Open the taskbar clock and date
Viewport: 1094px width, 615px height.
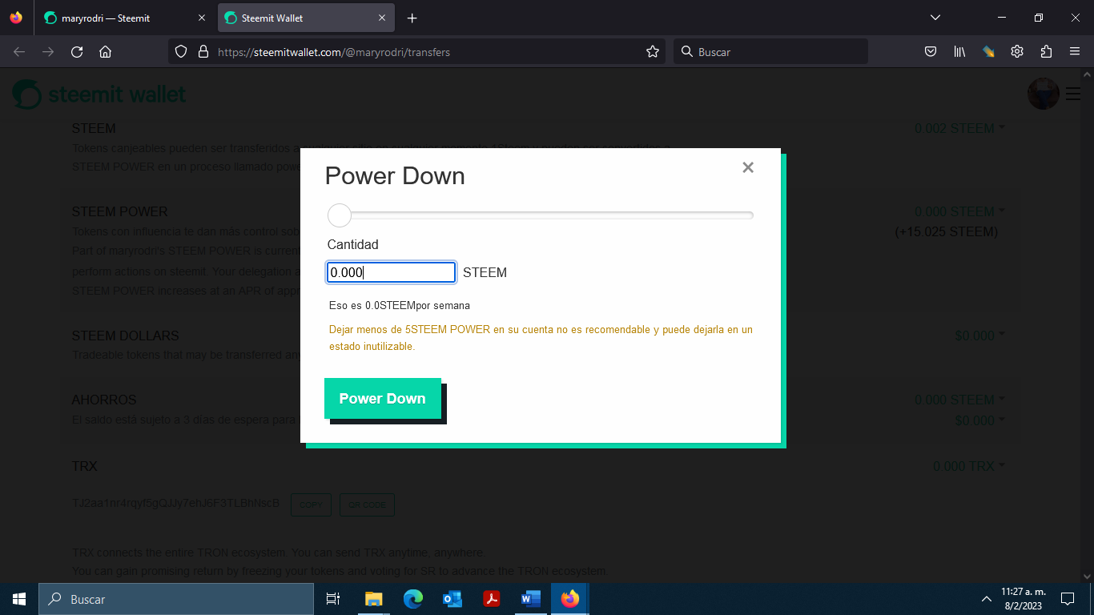tap(1024, 599)
